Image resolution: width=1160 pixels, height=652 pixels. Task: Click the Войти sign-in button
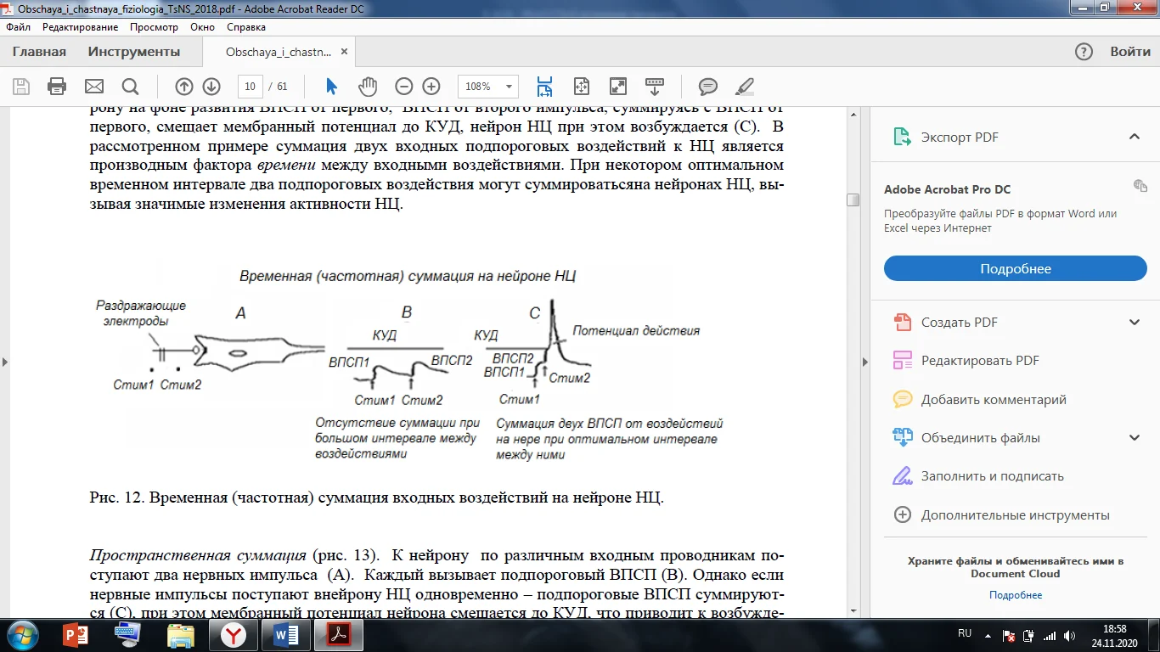click(1130, 52)
